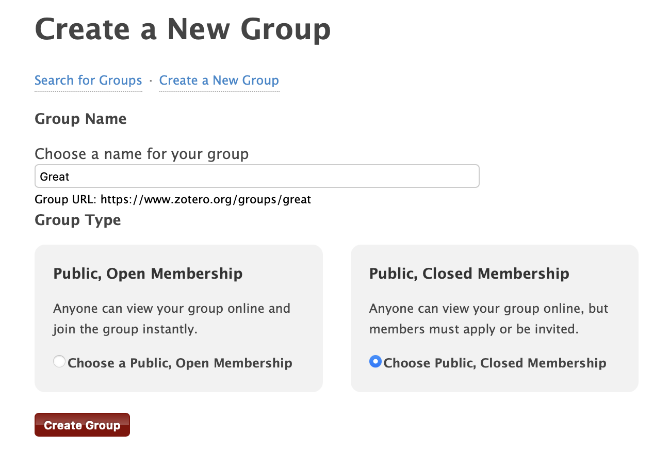This screenshot has height=449, width=653.
Task: Focus the group name input field
Action: tap(257, 177)
